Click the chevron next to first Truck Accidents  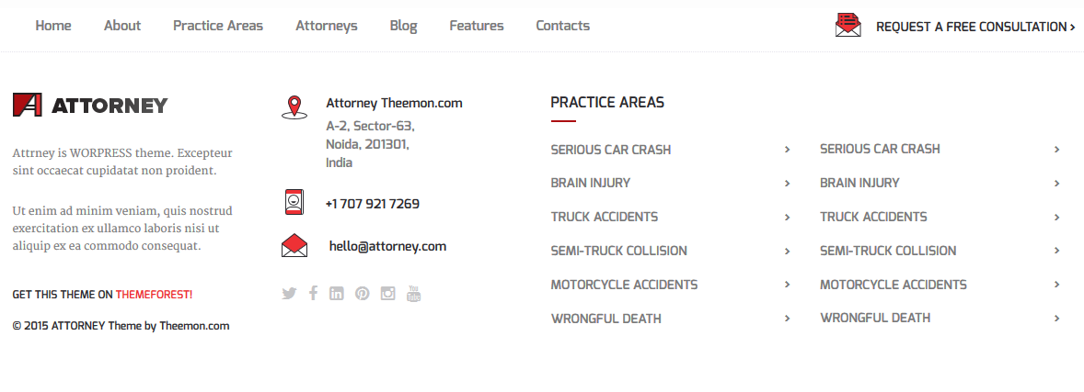tap(788, 218)
